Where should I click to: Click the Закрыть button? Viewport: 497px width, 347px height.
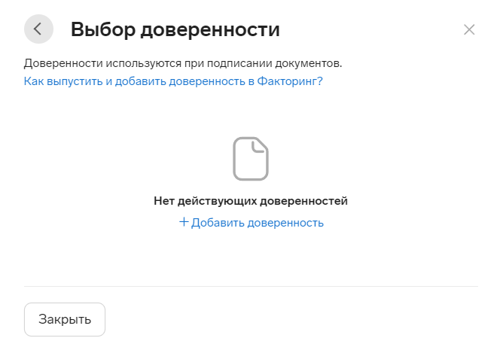tap(65, 319)
